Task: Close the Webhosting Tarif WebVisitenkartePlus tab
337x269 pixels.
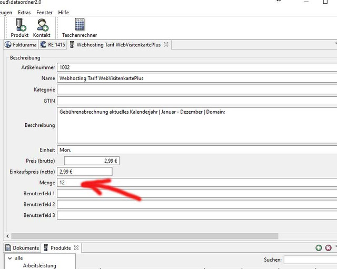Action: [166, 44]
